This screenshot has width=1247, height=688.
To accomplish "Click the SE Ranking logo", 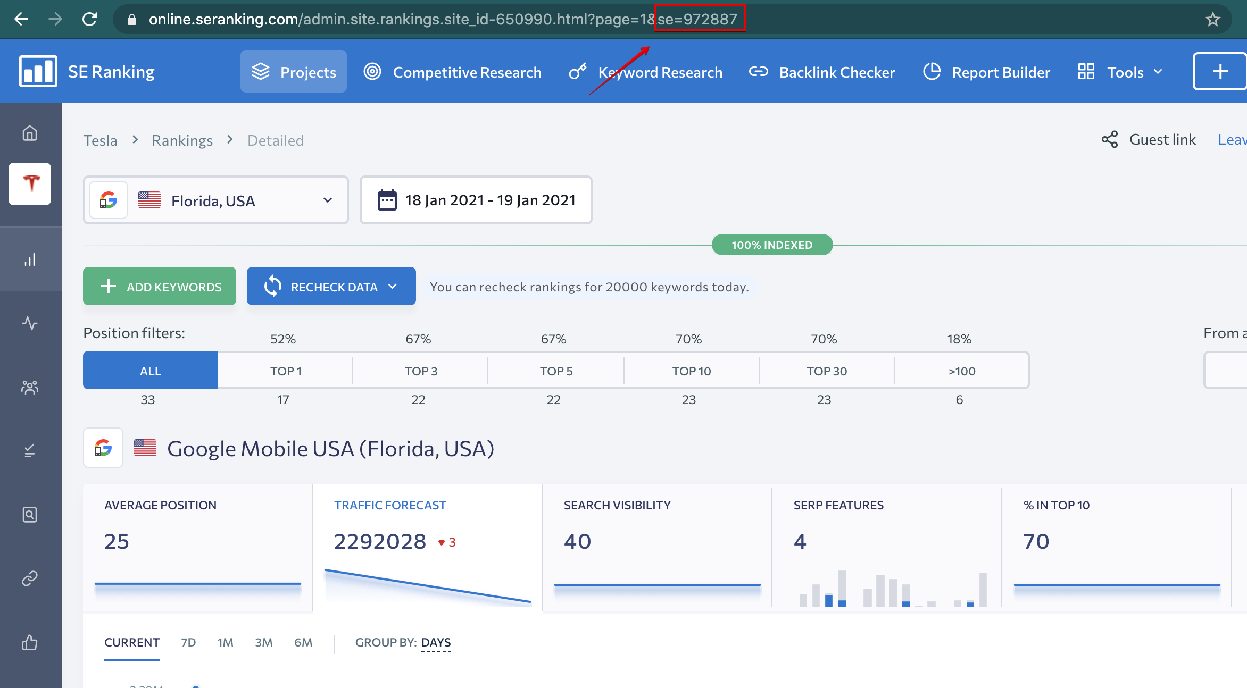I will pos(87,71).
